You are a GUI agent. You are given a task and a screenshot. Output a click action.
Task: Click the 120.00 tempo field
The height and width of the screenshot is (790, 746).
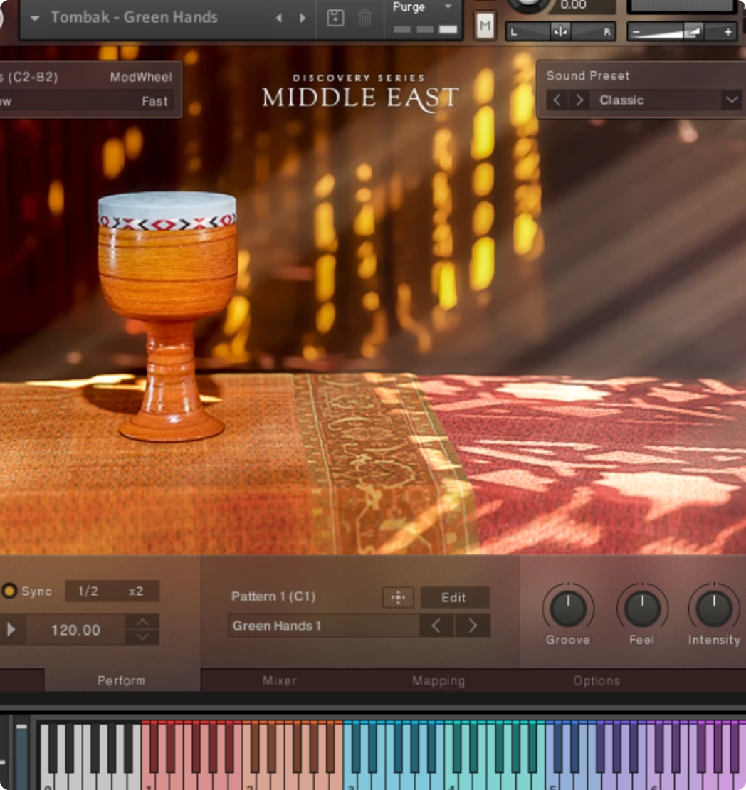[x=75, y=630]
